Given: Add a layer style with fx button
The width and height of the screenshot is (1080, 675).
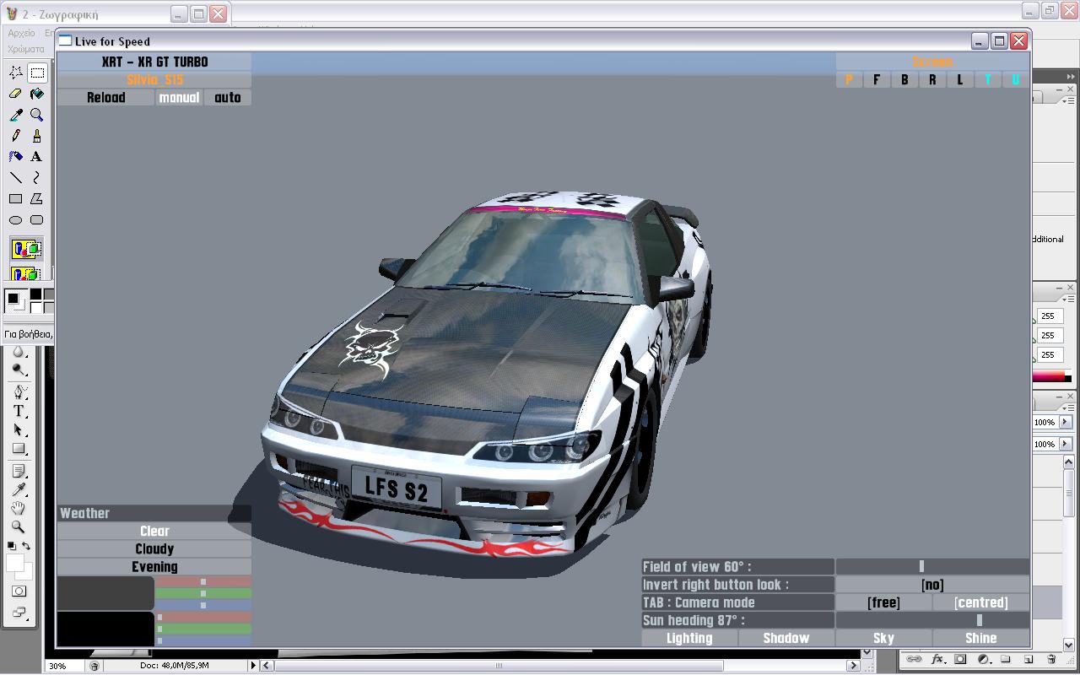Looking at the screenshot, I should [x=937, y=660].
